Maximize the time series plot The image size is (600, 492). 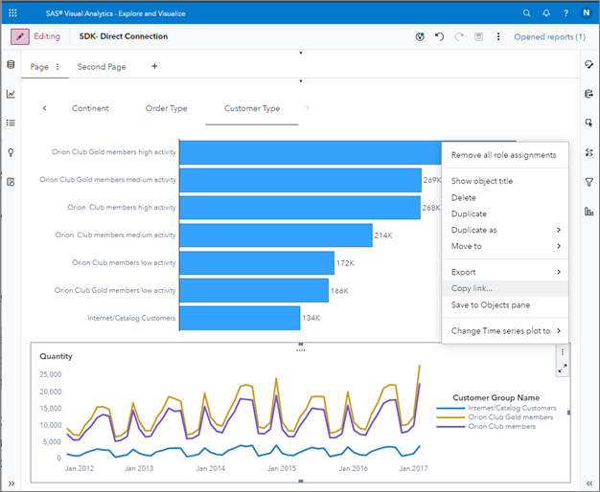point(563,368)
